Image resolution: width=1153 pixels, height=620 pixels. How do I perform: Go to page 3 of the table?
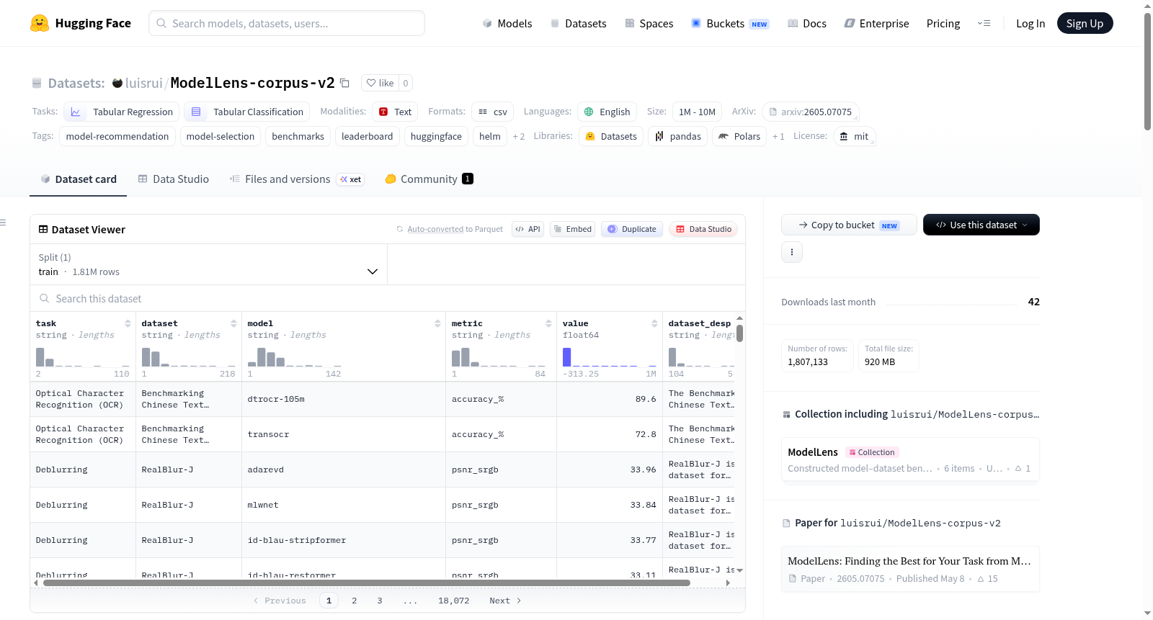click(380, 601)
